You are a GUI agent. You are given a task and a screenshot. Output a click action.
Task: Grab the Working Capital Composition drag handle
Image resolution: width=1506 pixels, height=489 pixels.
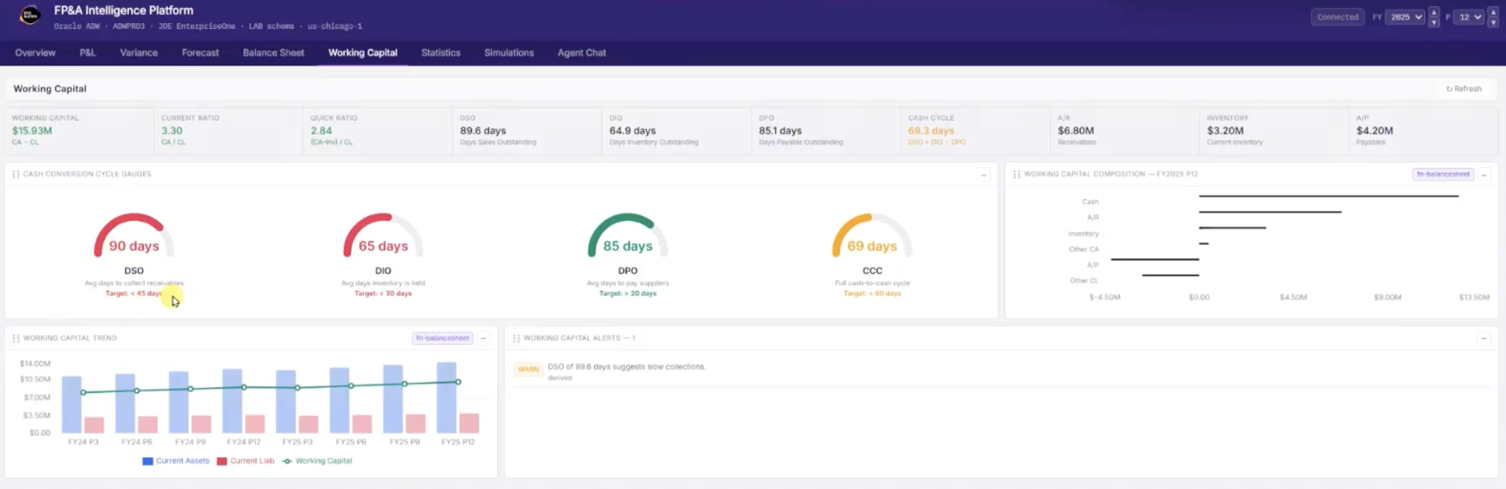tap(1016, 174)
